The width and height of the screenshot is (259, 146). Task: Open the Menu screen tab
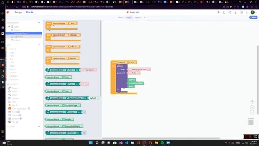coord(121,17)
